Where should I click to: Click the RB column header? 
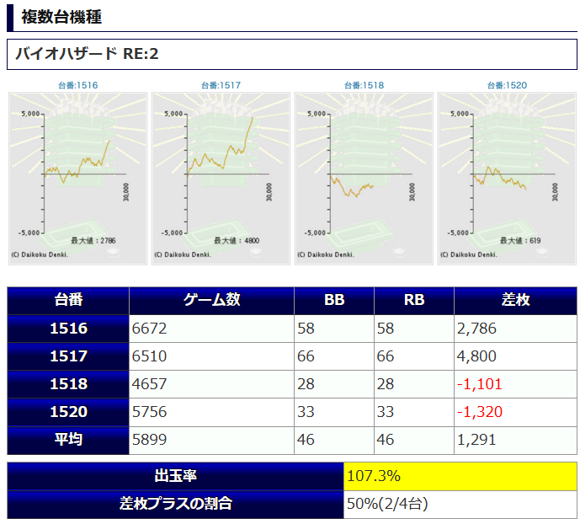click(x=414, y=301)
